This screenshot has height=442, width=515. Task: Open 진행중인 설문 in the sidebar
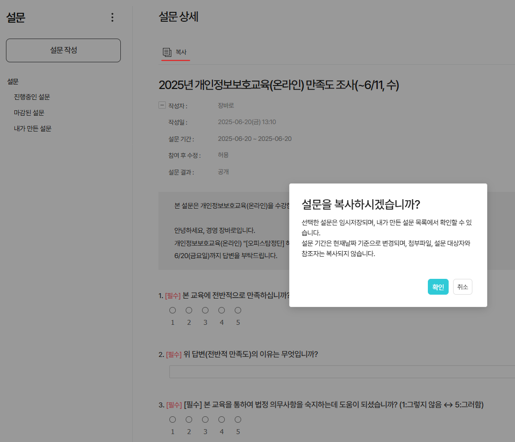[x=32, y=97]
